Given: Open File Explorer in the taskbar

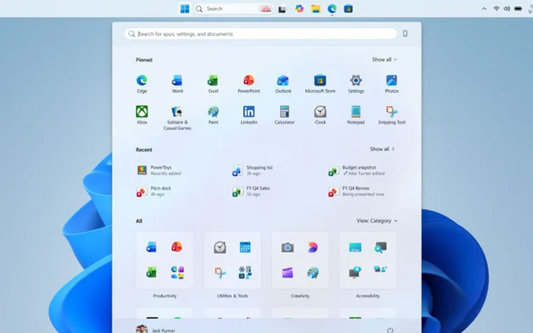Looking at the screenshot, I should (316, 9).
